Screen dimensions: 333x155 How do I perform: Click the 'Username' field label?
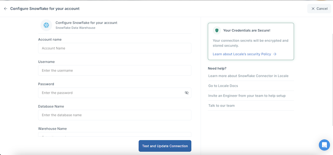coord(46,62)
